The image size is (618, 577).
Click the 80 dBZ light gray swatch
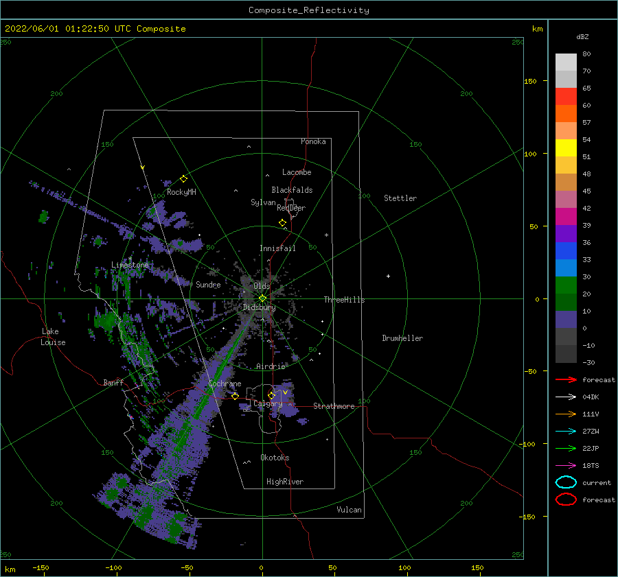(566, 62)
